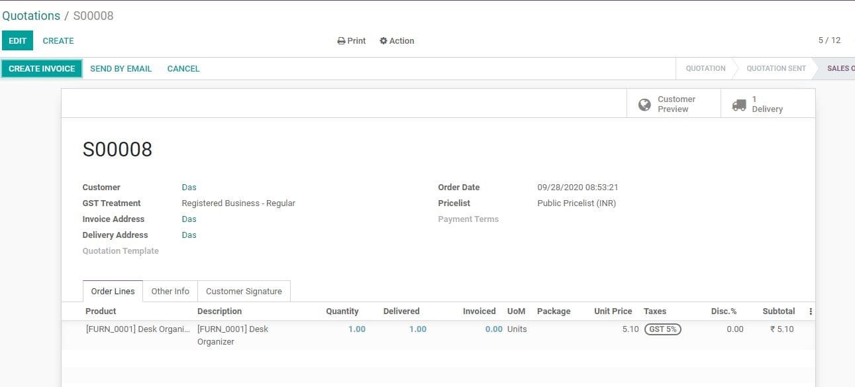Image resolution: width=855 pixels, height=387 pixels.
Task: Cancel the sales order
Action: click(x=183, y=68)
